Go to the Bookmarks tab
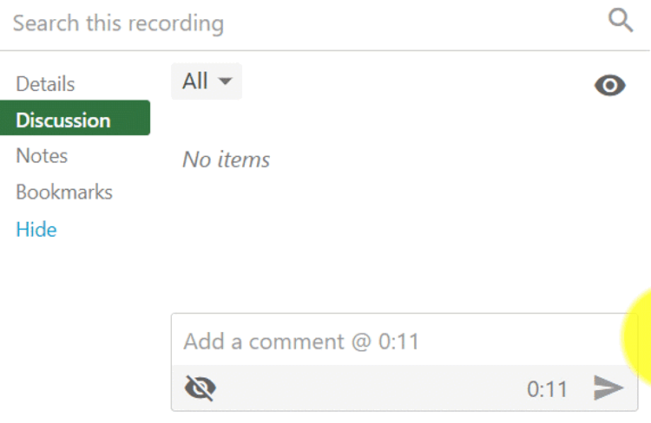651x423 pixels. click(64, 192)
